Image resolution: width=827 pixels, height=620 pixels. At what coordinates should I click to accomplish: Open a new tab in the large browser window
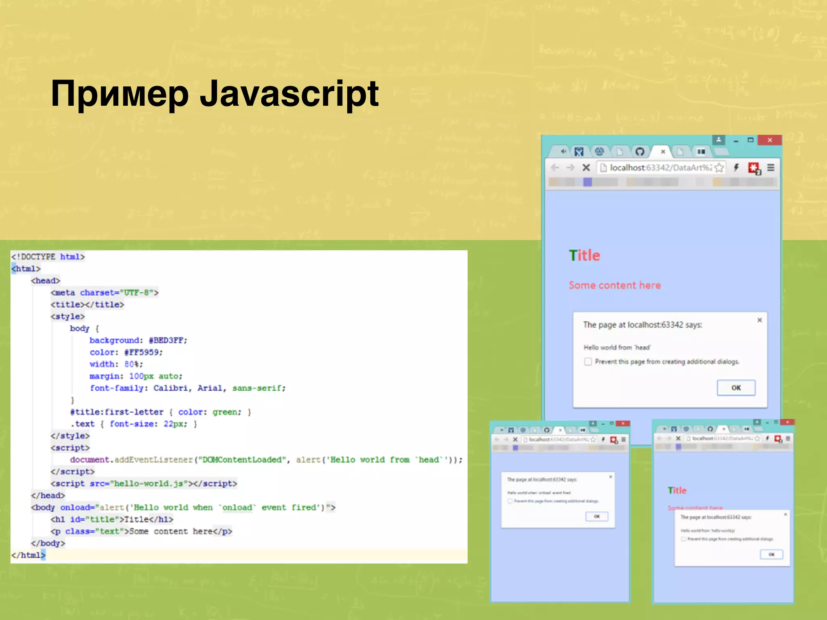(721, 152)
